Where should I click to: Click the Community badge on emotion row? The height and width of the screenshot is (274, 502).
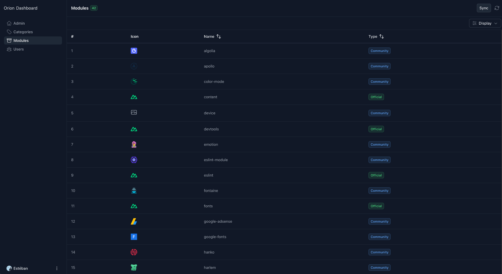(379, 144)
